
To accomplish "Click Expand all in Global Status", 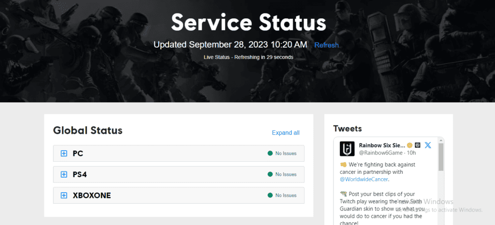I will pyautogui.click(x=286, y=133).
